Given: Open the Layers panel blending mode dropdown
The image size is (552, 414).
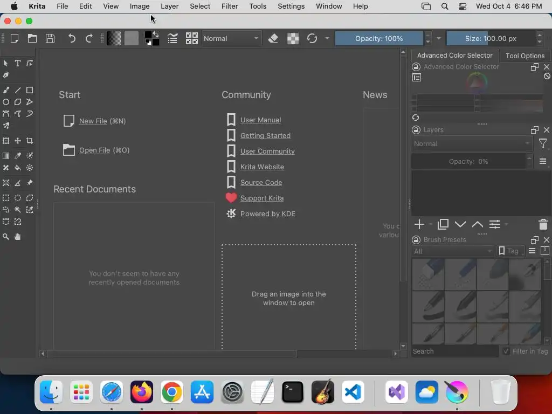Looking at the screenshot, I should pos(472,143).
